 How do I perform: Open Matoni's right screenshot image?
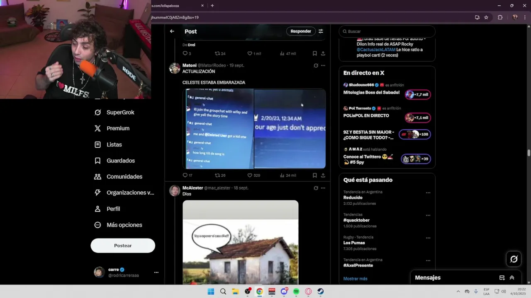pos(290,129)
